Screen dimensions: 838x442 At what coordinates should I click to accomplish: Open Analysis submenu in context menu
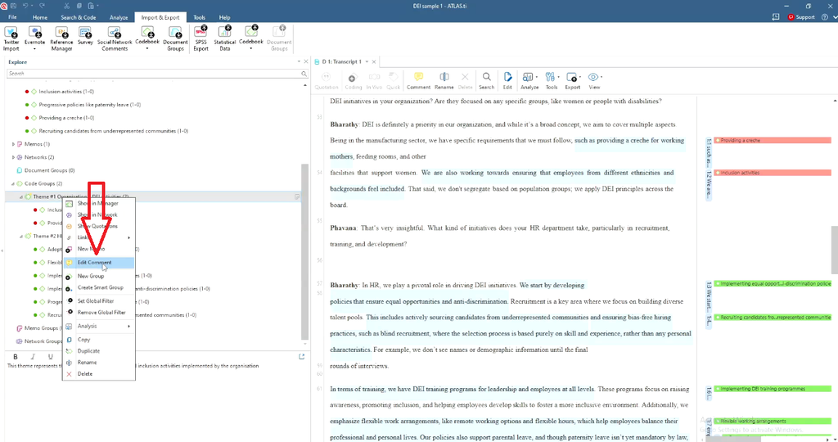99,326
